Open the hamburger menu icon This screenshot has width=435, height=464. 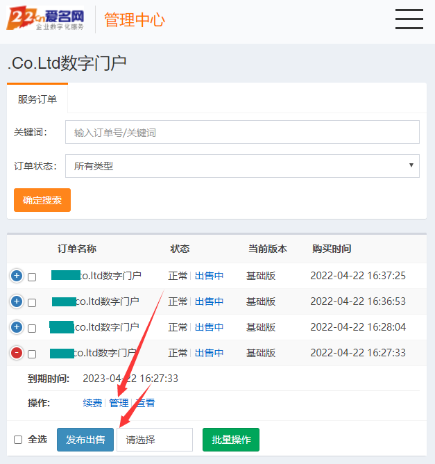click(409, 19)
